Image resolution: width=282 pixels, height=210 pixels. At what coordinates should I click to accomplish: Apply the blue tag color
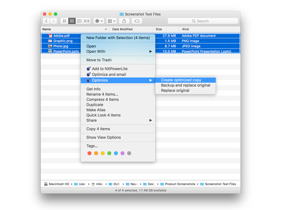116,153
